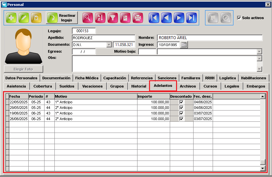Click the printer icon
The height and width of the screenshot is (177, 272).
tap(138, 18)
